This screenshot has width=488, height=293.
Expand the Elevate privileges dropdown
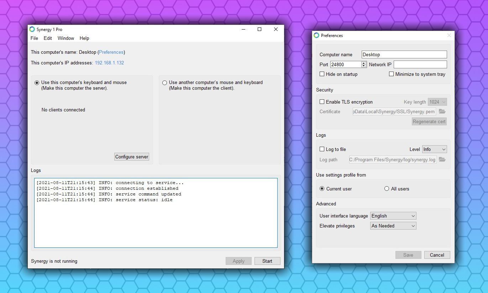click(x=393, y=226)
